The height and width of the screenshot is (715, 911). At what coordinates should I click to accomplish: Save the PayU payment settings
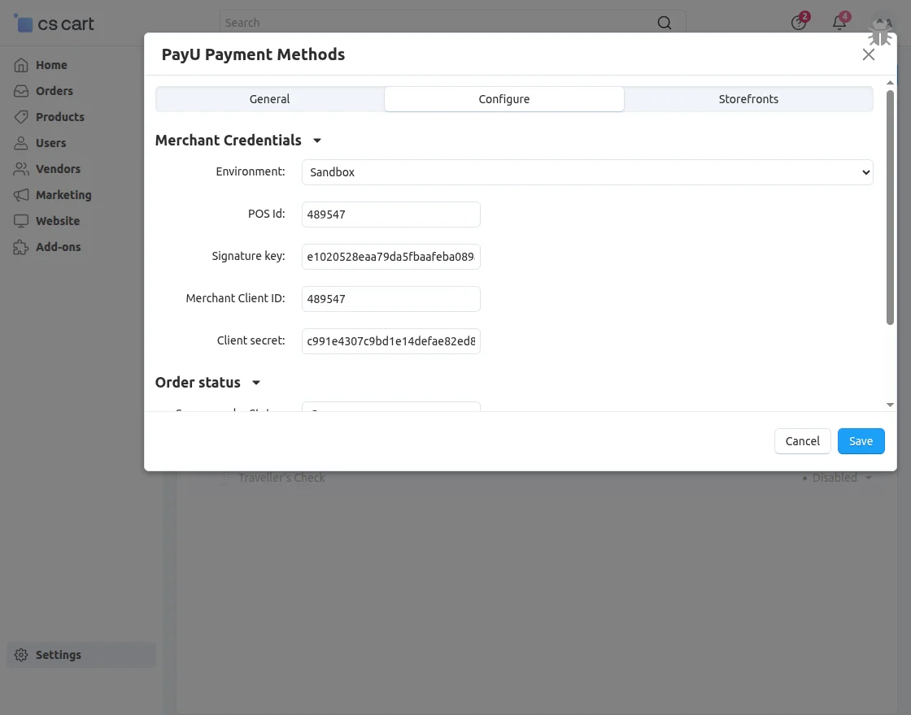[861, 440]
